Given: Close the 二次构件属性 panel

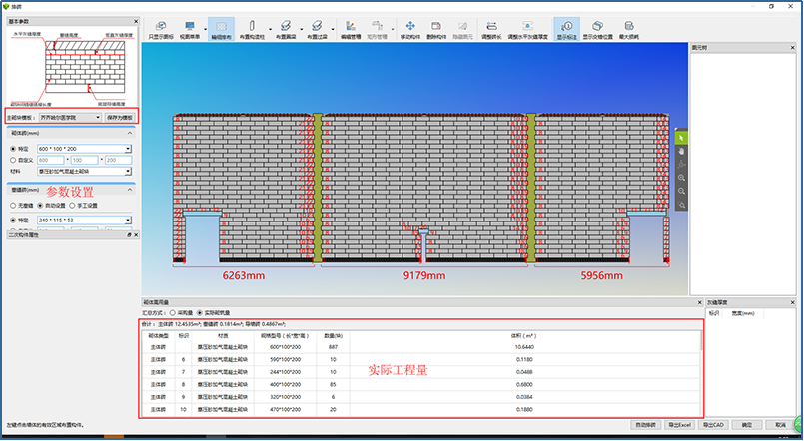Looking at the screenshot, I should (x=136, y=235).
